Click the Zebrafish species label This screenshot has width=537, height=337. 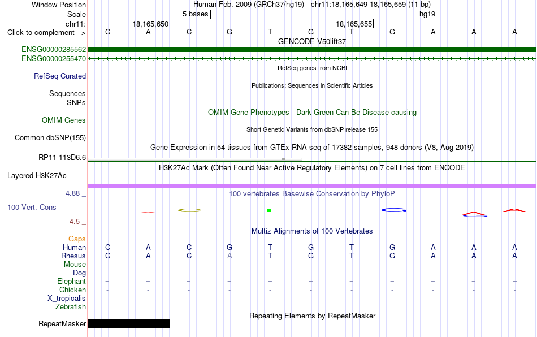[x=71, y=307]
